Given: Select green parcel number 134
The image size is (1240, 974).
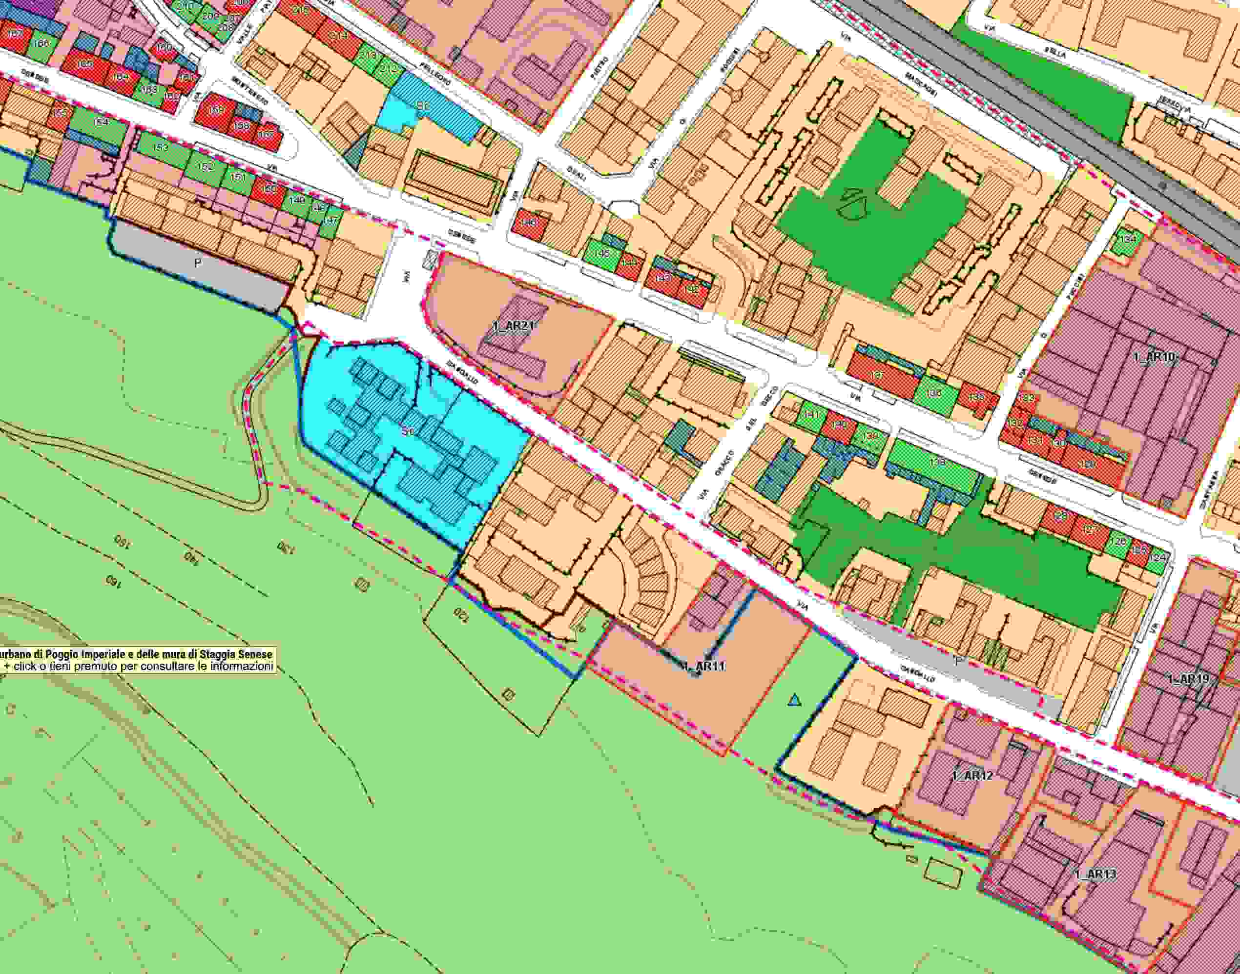Looking at the screenshot, I should pyautogui.click(x=1128, y=239).
